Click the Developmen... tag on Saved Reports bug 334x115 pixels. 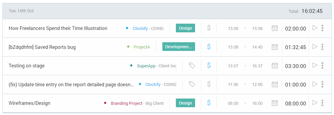(x=179, y=47)
